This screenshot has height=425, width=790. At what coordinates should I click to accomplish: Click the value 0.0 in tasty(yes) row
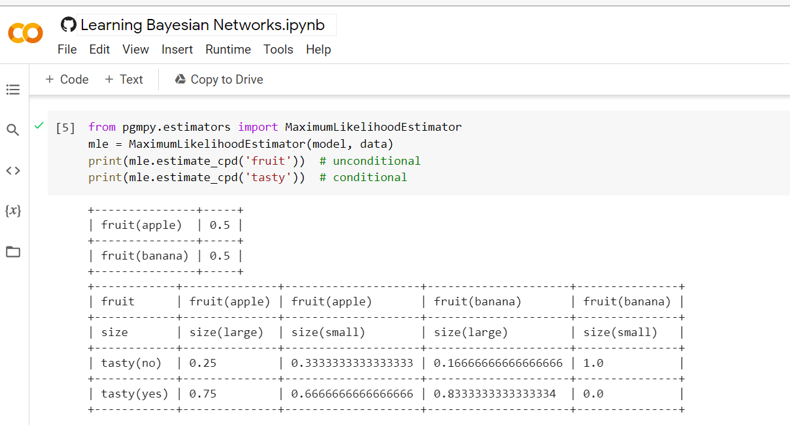point(593,394)
